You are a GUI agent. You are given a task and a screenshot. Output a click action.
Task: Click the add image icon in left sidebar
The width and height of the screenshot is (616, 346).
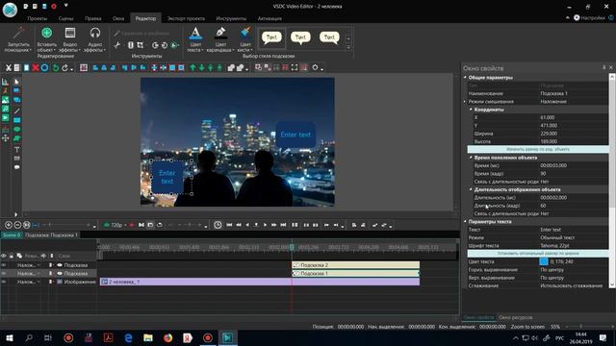[x=5, y=100]
